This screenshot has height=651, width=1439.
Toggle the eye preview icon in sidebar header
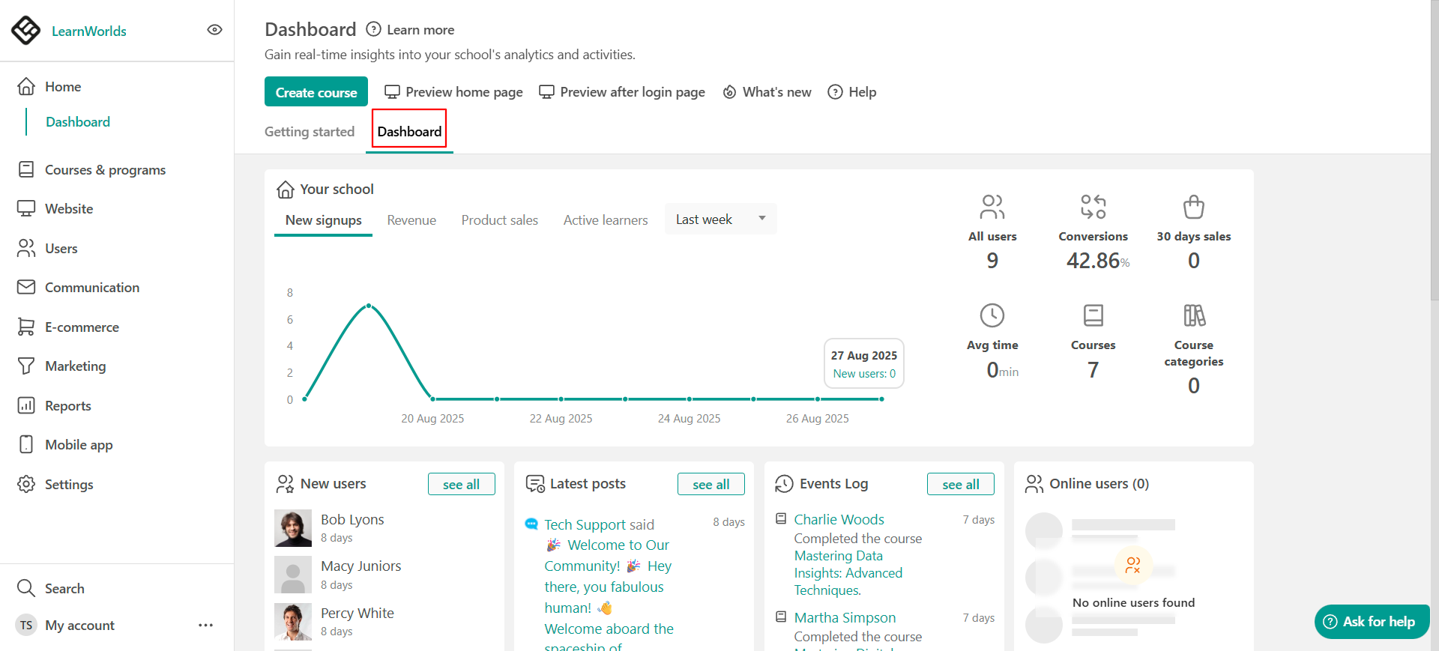(214, 30)
